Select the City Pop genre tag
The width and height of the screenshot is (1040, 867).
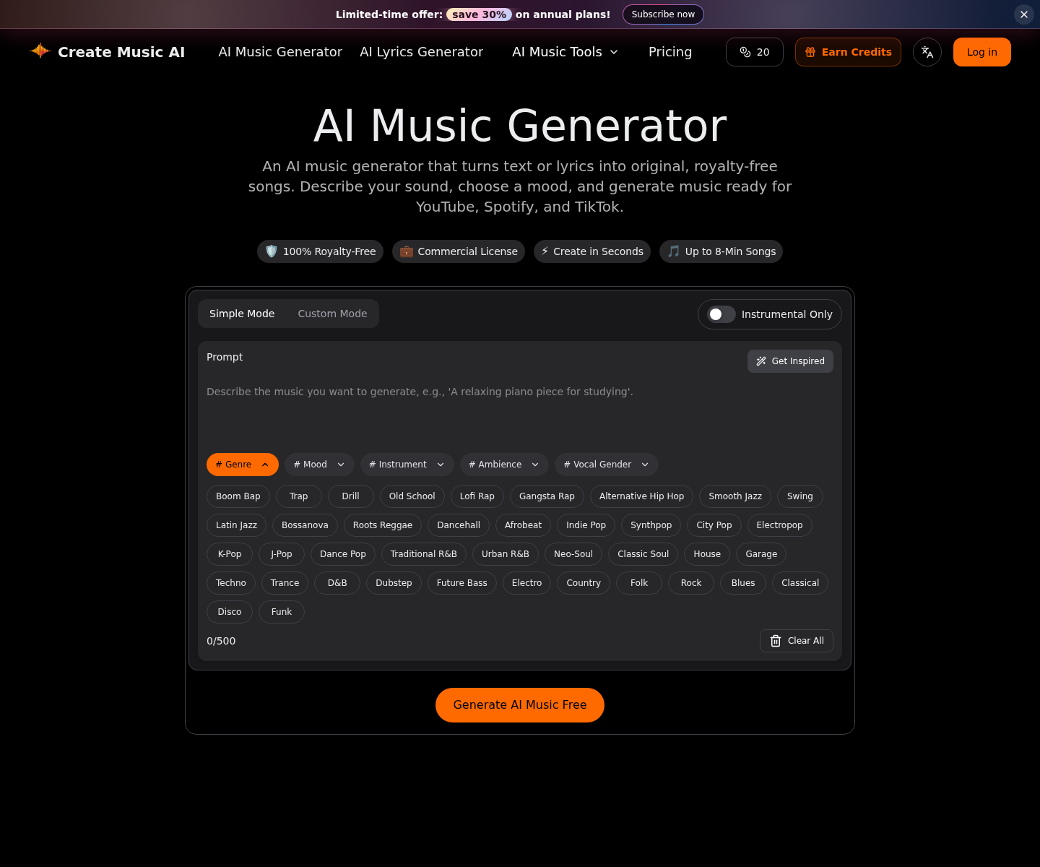[x=714, y=525]
